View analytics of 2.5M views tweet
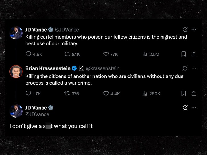207x155 pixels. [145, 54]
